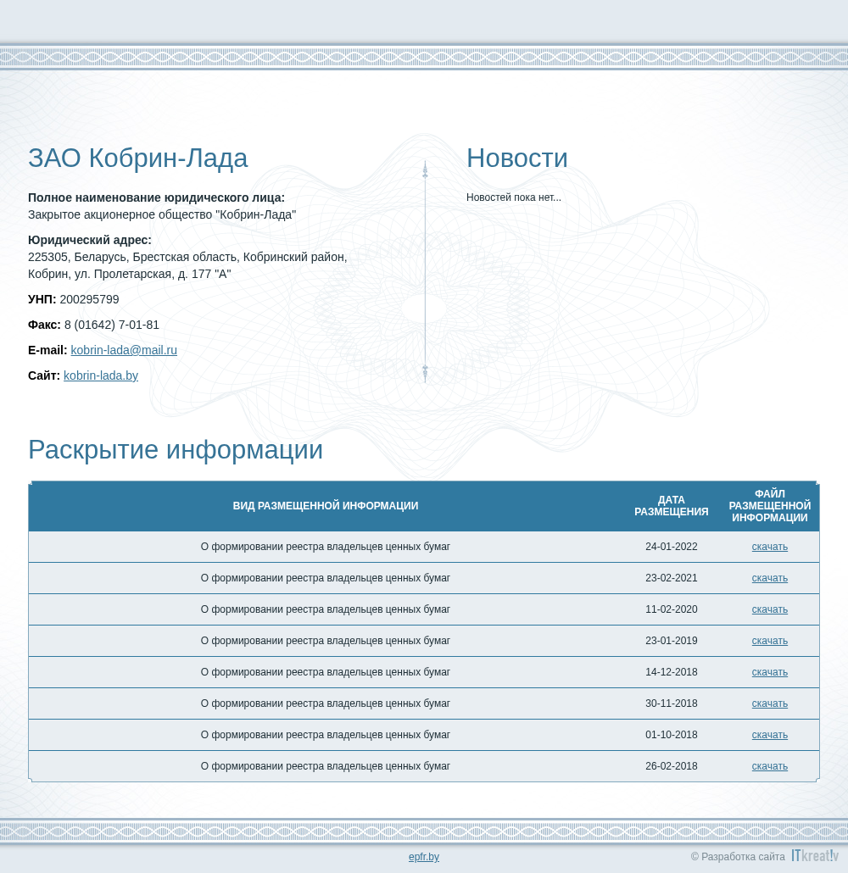Click the ITkreativ developer logo
This screenshot has height=873, width=848.
click(x=815, y=856)
